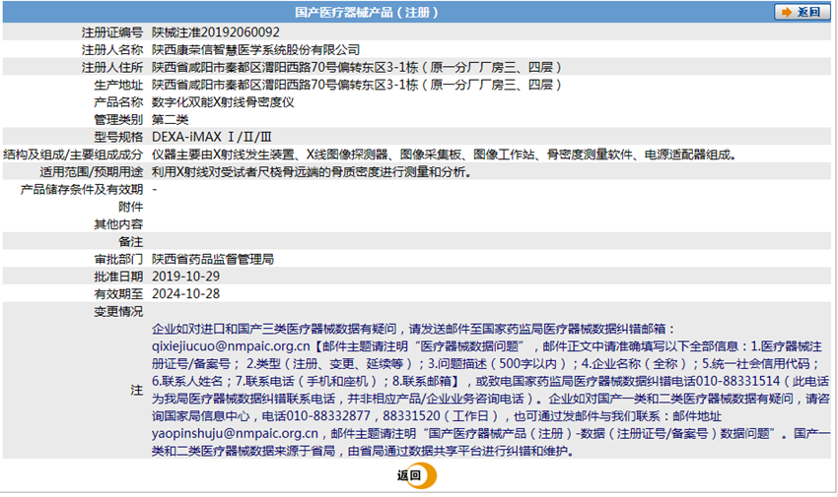
Task: Click model specification DEXA-iMAX Ⅰ/Ⅱ/Ⅲ
Action: tap(212, 137)
